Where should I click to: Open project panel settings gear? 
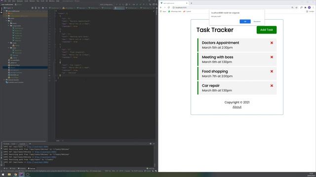43,8
